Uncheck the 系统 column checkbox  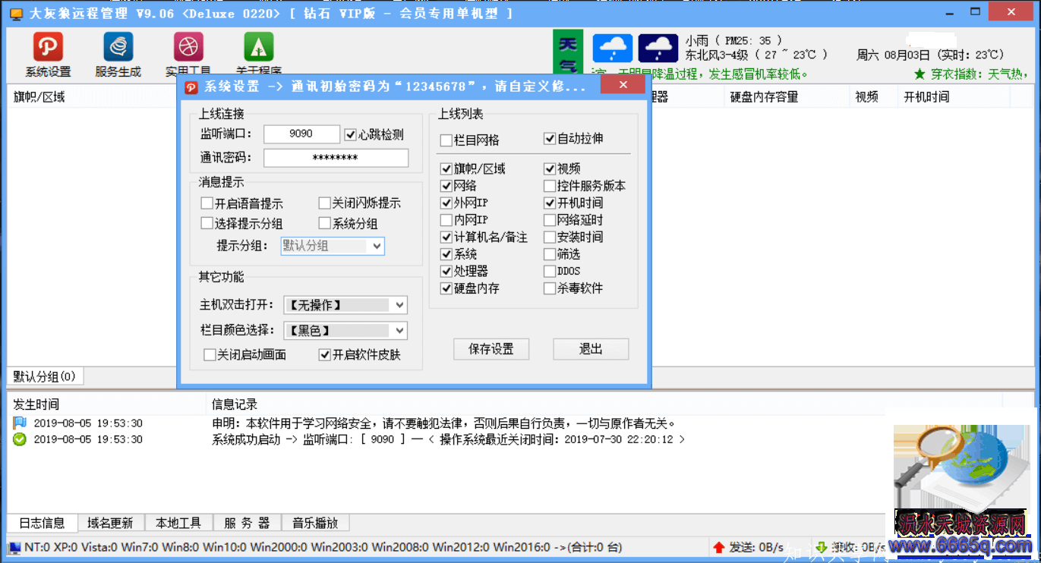pyautogui.click(x=446, y=254)
